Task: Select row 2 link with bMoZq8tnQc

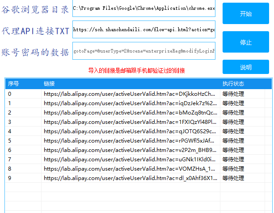Action: pos(130,113)
